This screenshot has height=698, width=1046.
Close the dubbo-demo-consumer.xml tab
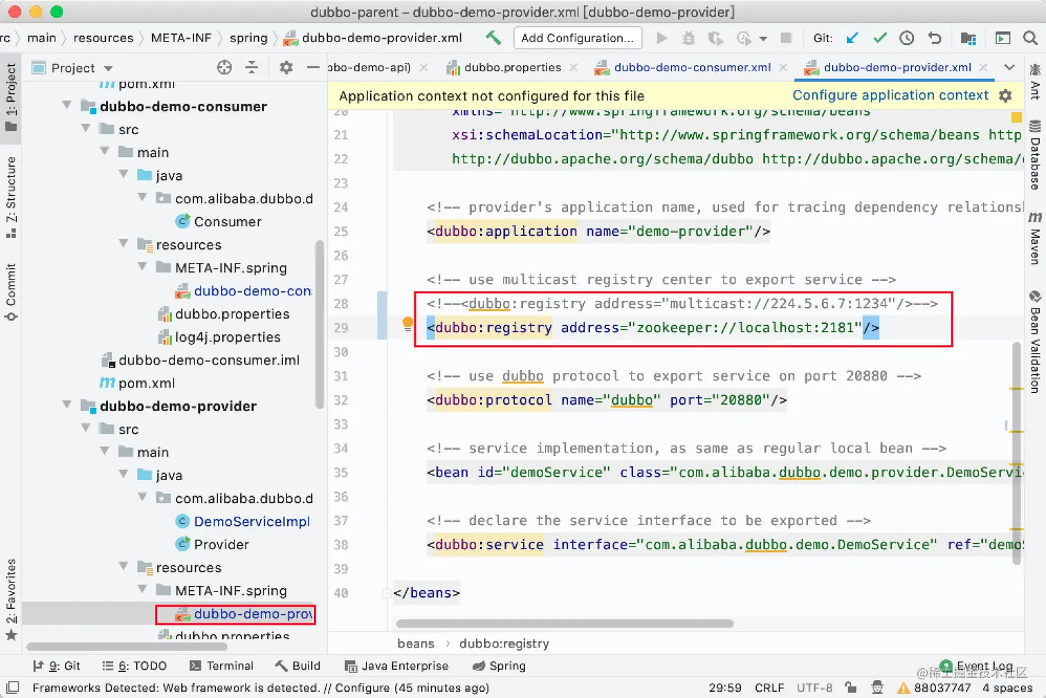[x=783, y=67]
